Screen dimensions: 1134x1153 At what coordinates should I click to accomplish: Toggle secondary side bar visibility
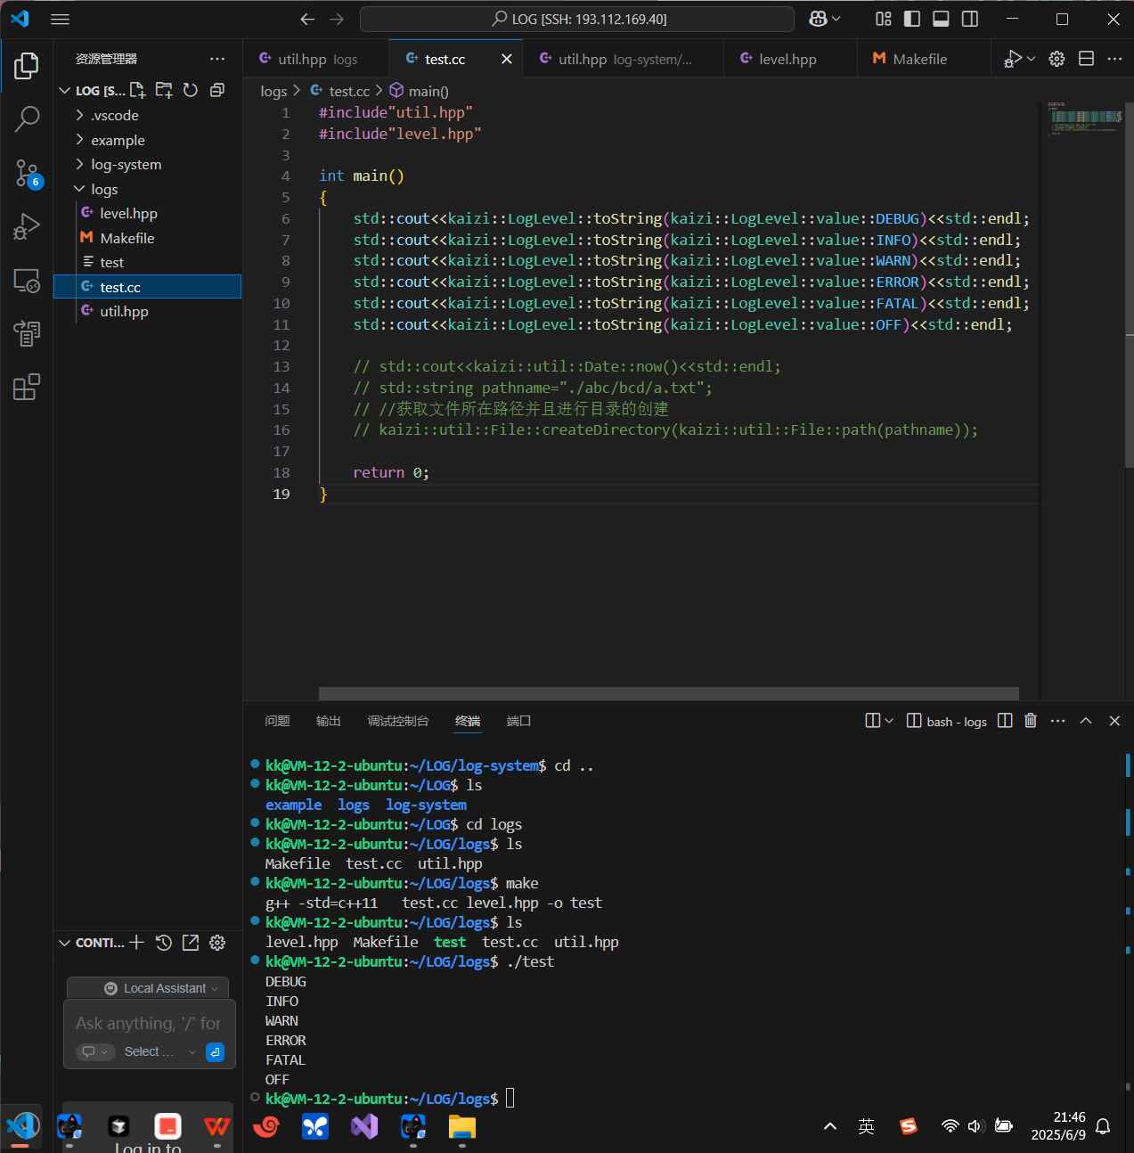[970, 19]
